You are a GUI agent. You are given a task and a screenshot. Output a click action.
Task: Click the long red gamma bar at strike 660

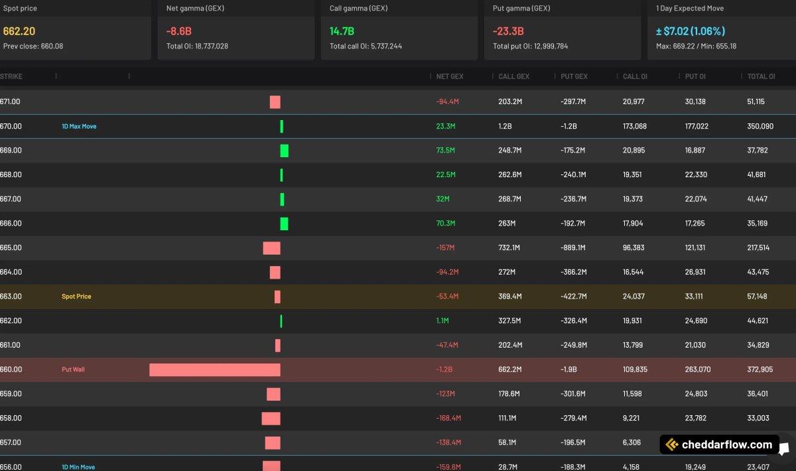coord(215,370)
